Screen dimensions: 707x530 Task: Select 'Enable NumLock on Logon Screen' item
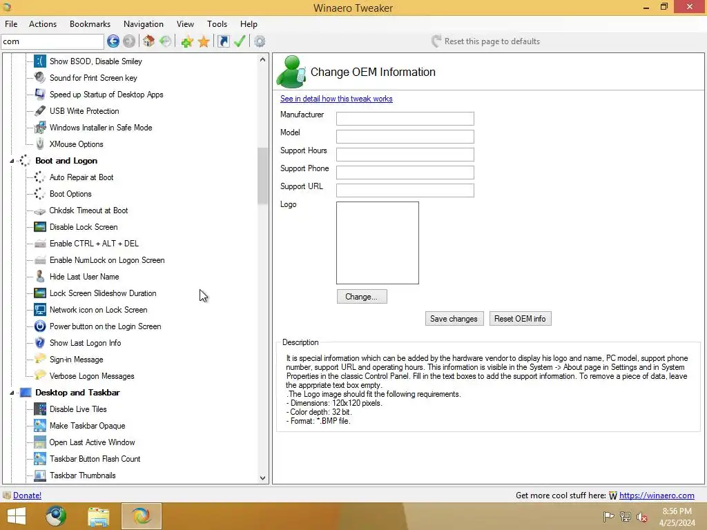coord(107,260)
